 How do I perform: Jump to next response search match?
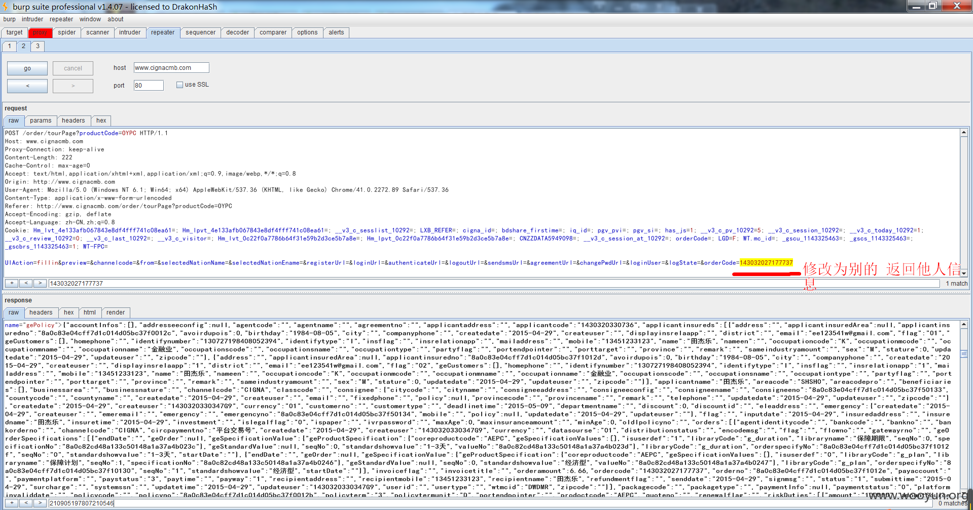(x=40, y=503)
